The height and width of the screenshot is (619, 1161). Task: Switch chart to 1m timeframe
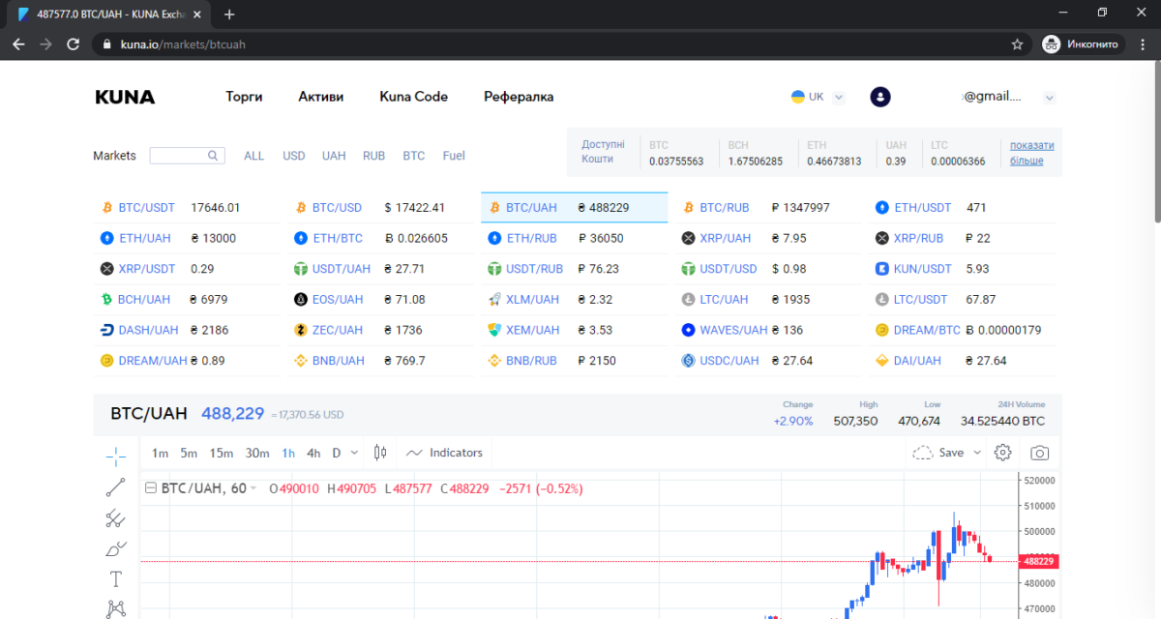160,453
